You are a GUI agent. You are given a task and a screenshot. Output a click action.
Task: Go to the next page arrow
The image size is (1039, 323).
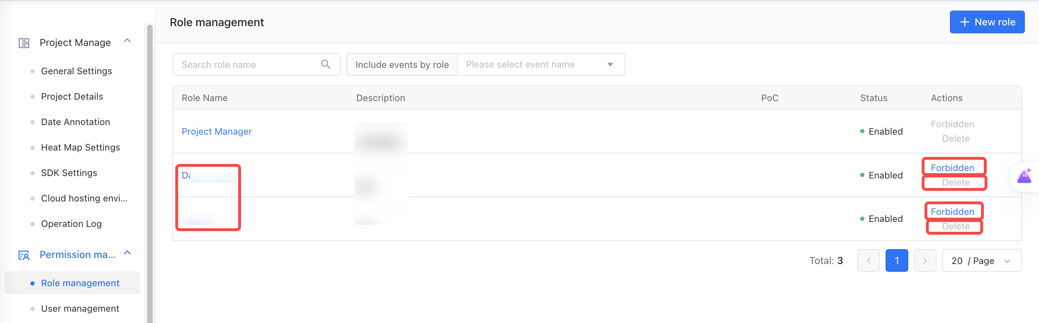(925, 260)
